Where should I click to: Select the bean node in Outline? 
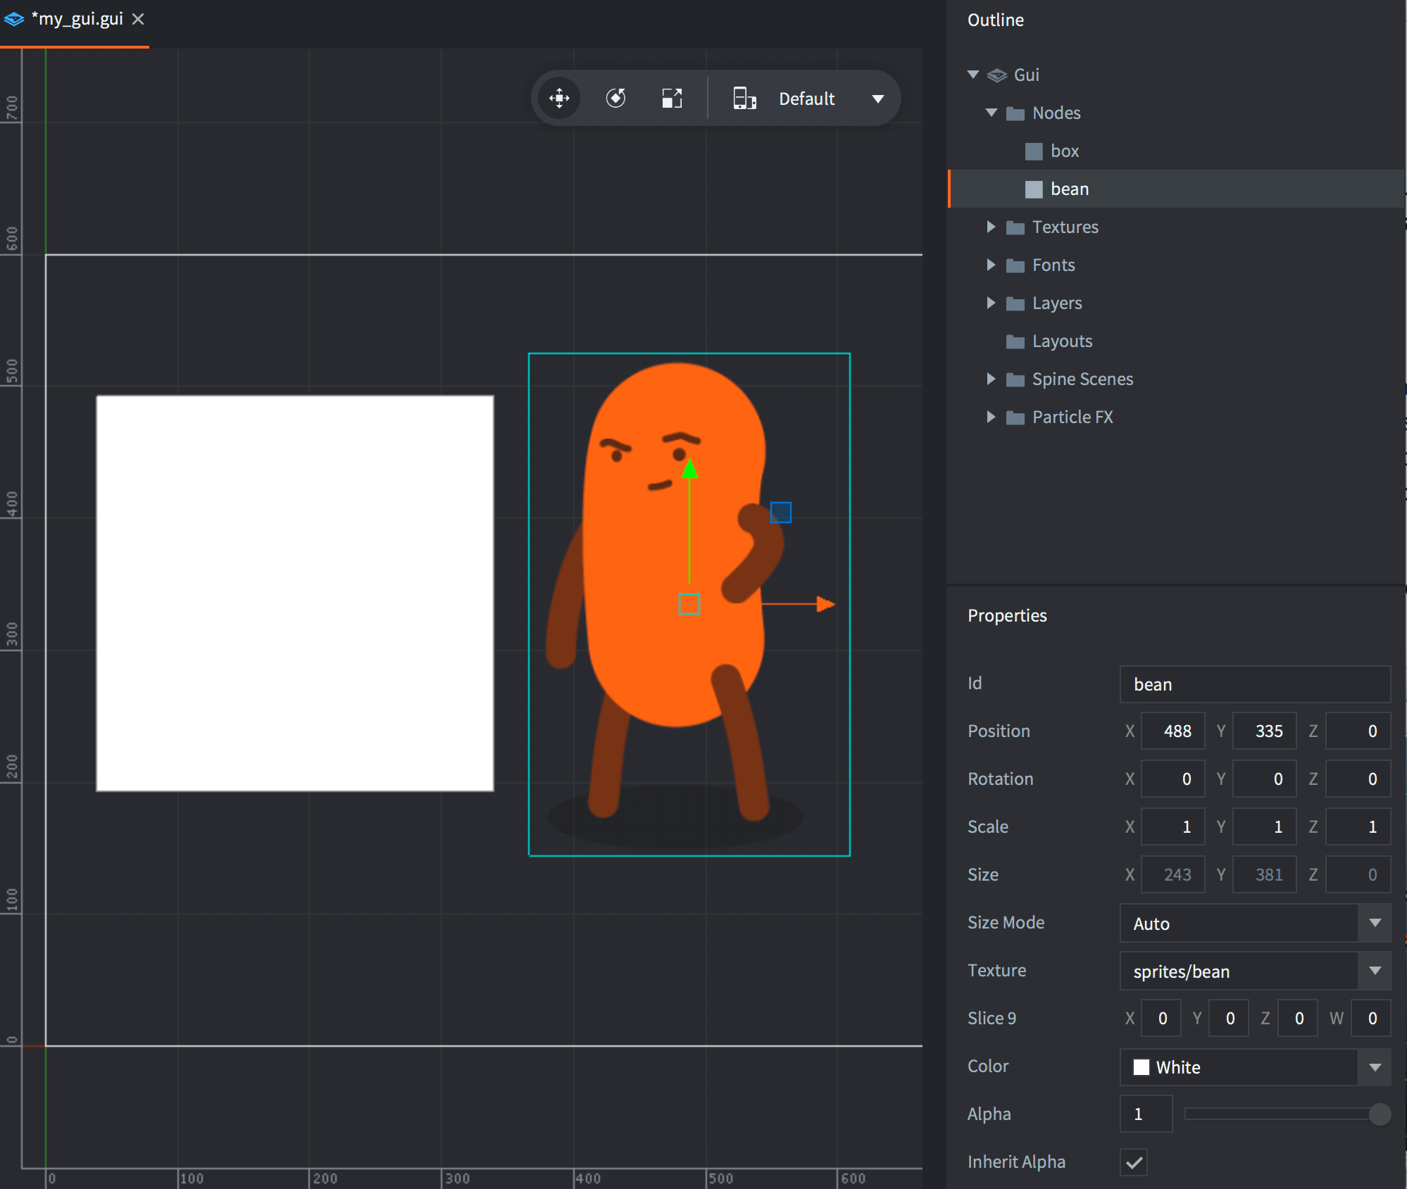click(x=1069, y=189)
